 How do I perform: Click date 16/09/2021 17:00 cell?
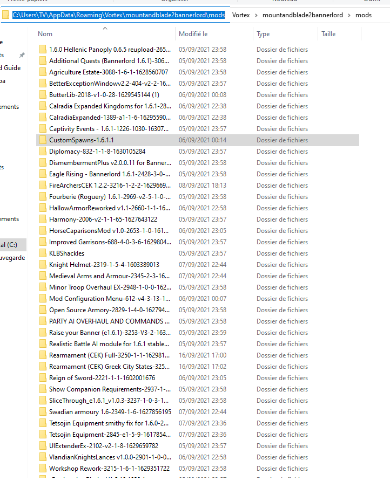click(x=203, y=355)
